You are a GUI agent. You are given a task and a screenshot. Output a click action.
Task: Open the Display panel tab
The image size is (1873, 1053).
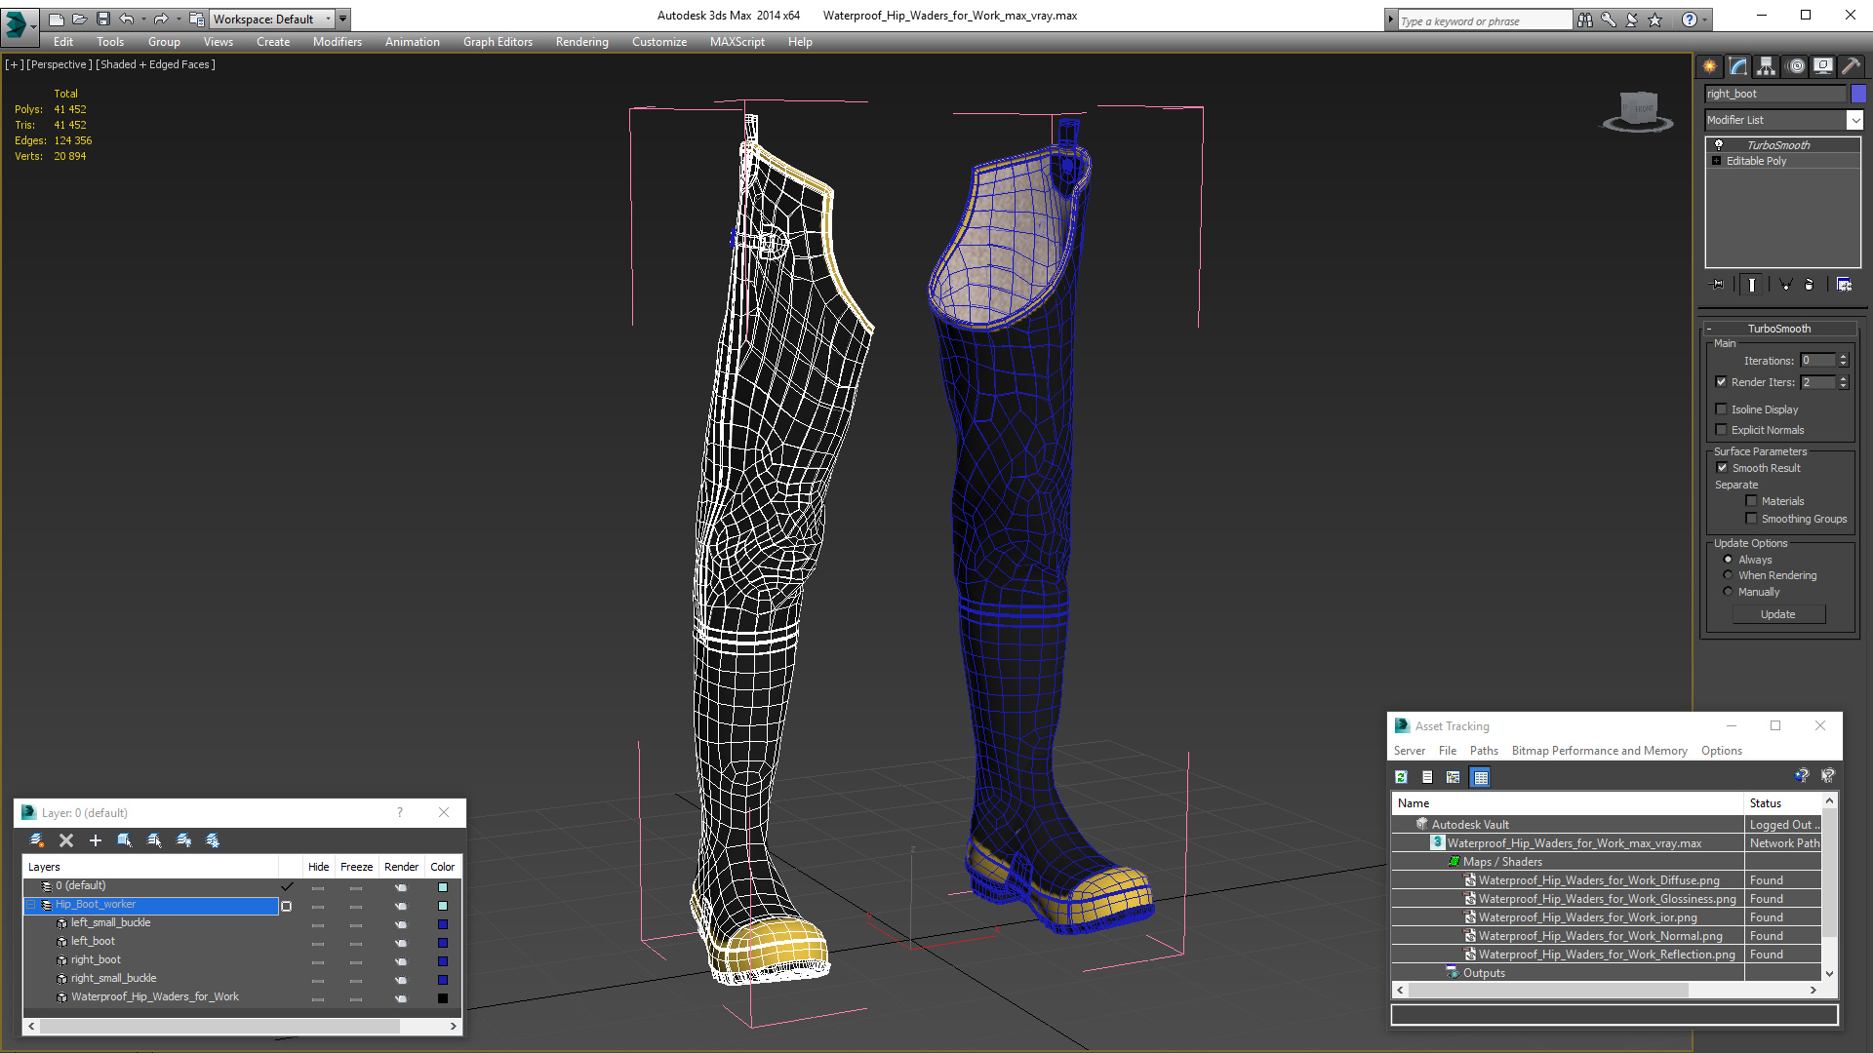(x=1822, y=66)
